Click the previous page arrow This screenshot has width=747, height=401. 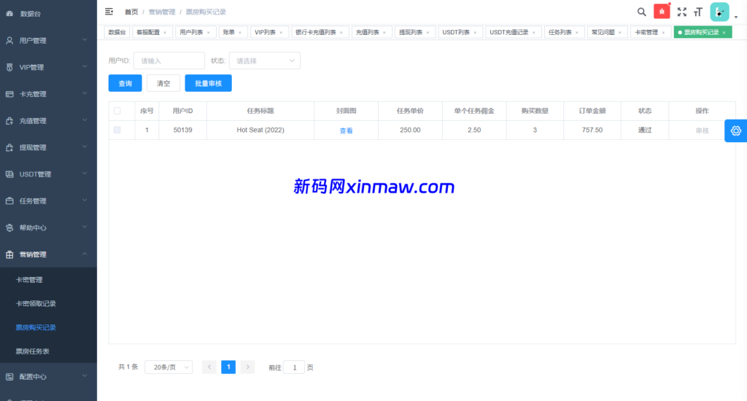(209, 367)
